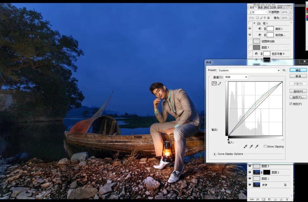Click the black input slider triangle
Image resolution: width=308 pixels, height=202 pixels.
(228, 140)
